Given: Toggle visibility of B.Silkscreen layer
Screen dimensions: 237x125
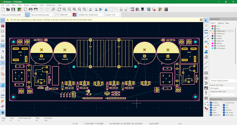Looking at the screenshot, I should click(215, 34).
